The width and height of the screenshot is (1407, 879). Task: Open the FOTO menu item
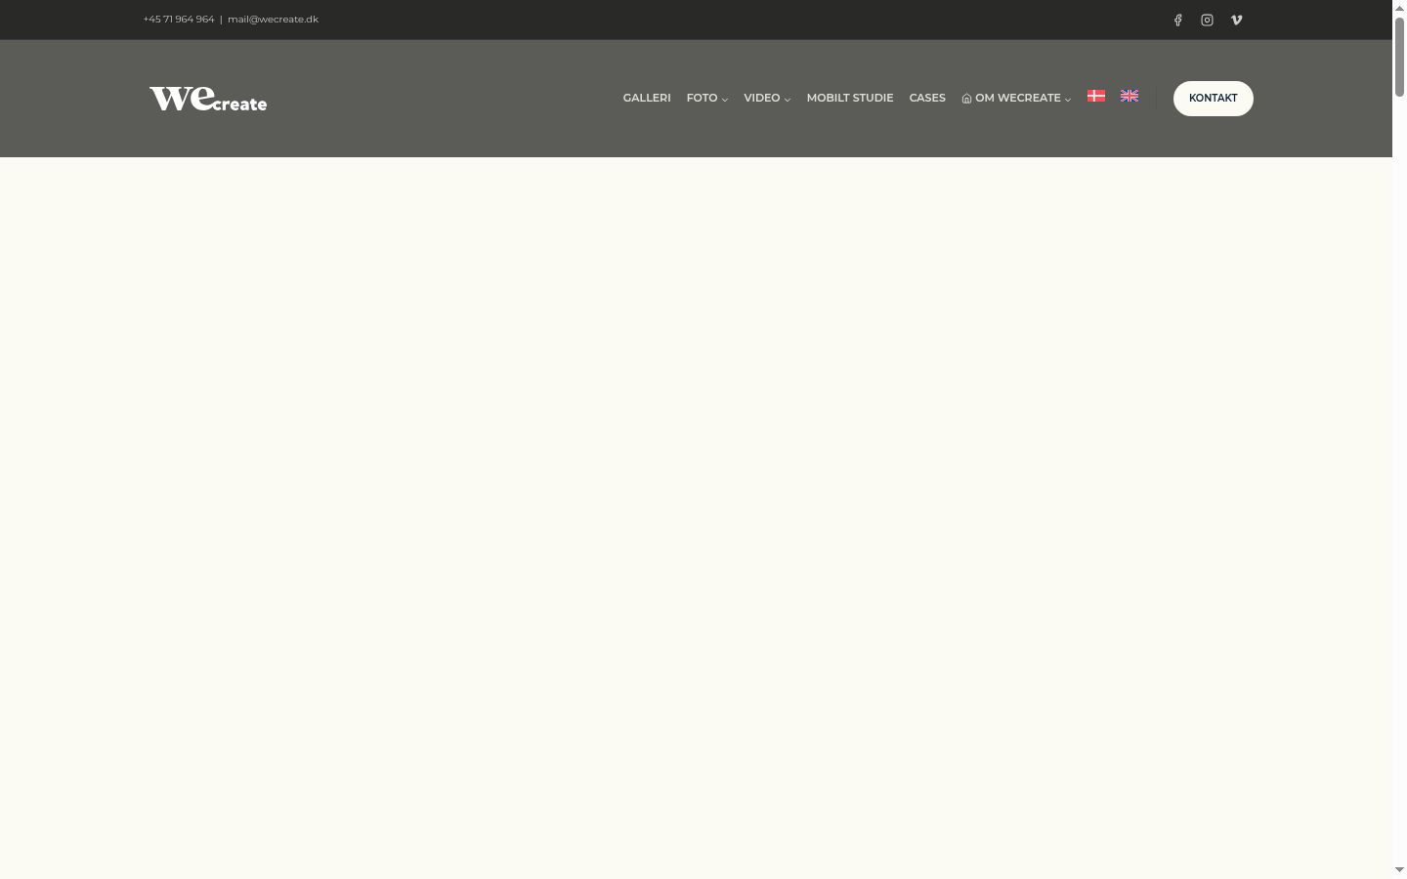(x=702, y=98)
